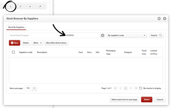Switch to the Stock By Suppliers tab
171x108 pixels.
tap(16, 27)
